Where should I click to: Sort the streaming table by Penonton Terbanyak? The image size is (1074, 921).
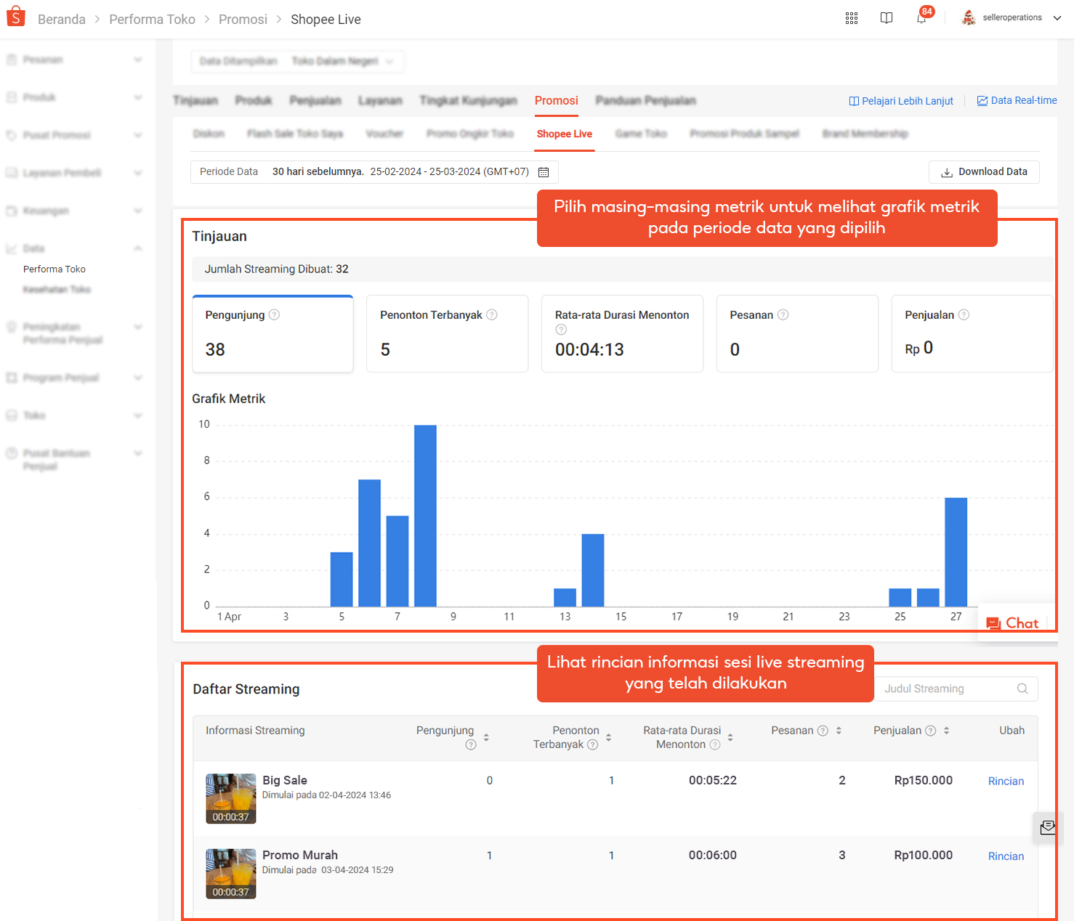tap(608, 737)
